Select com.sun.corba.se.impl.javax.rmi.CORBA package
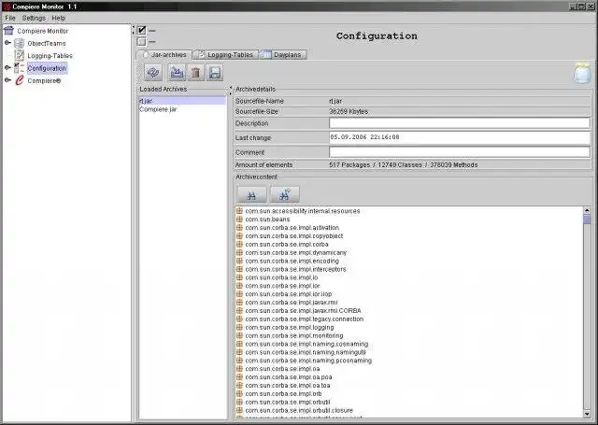598x425 pixels. coord(303,311)
